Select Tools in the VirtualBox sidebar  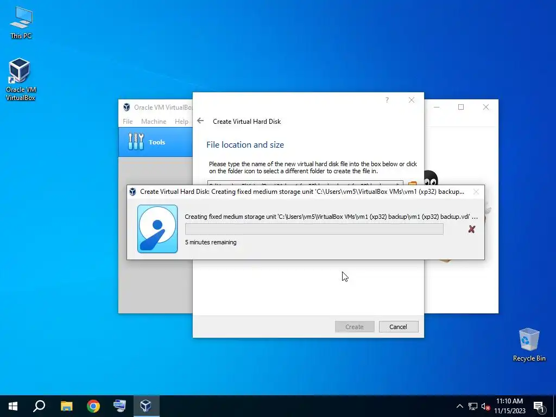[155, 142]
